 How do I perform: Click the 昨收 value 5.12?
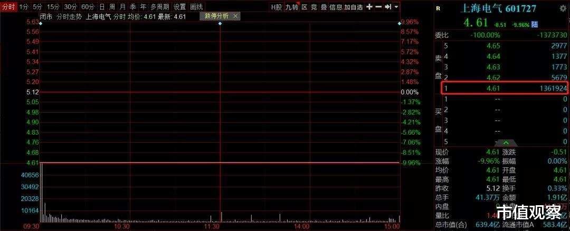pyautogui.click(x=494, y=188)
